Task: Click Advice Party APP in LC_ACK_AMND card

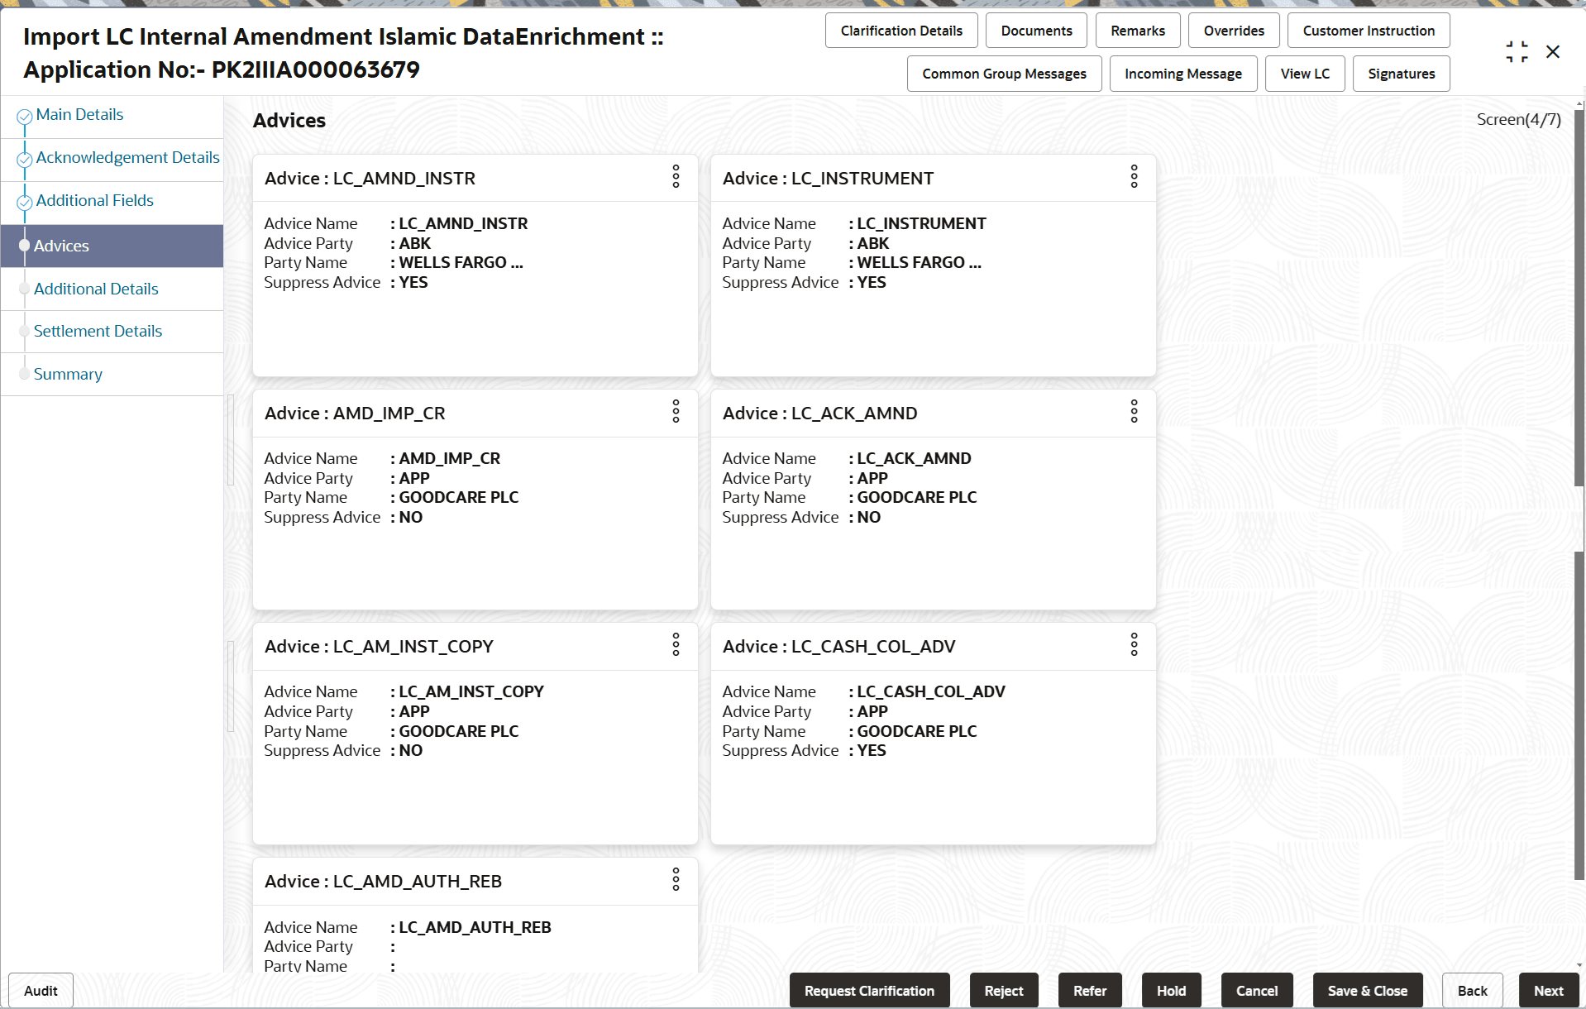Action: point(872,479)
